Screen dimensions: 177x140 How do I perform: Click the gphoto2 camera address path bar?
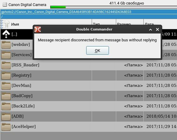coord(89,12)
